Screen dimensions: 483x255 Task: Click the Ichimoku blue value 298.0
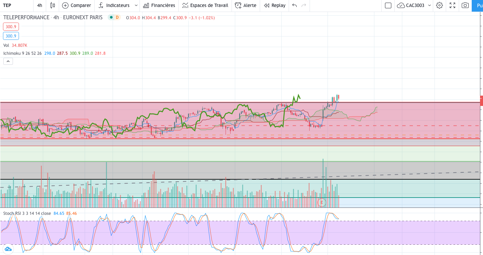(x=49, y=53)
